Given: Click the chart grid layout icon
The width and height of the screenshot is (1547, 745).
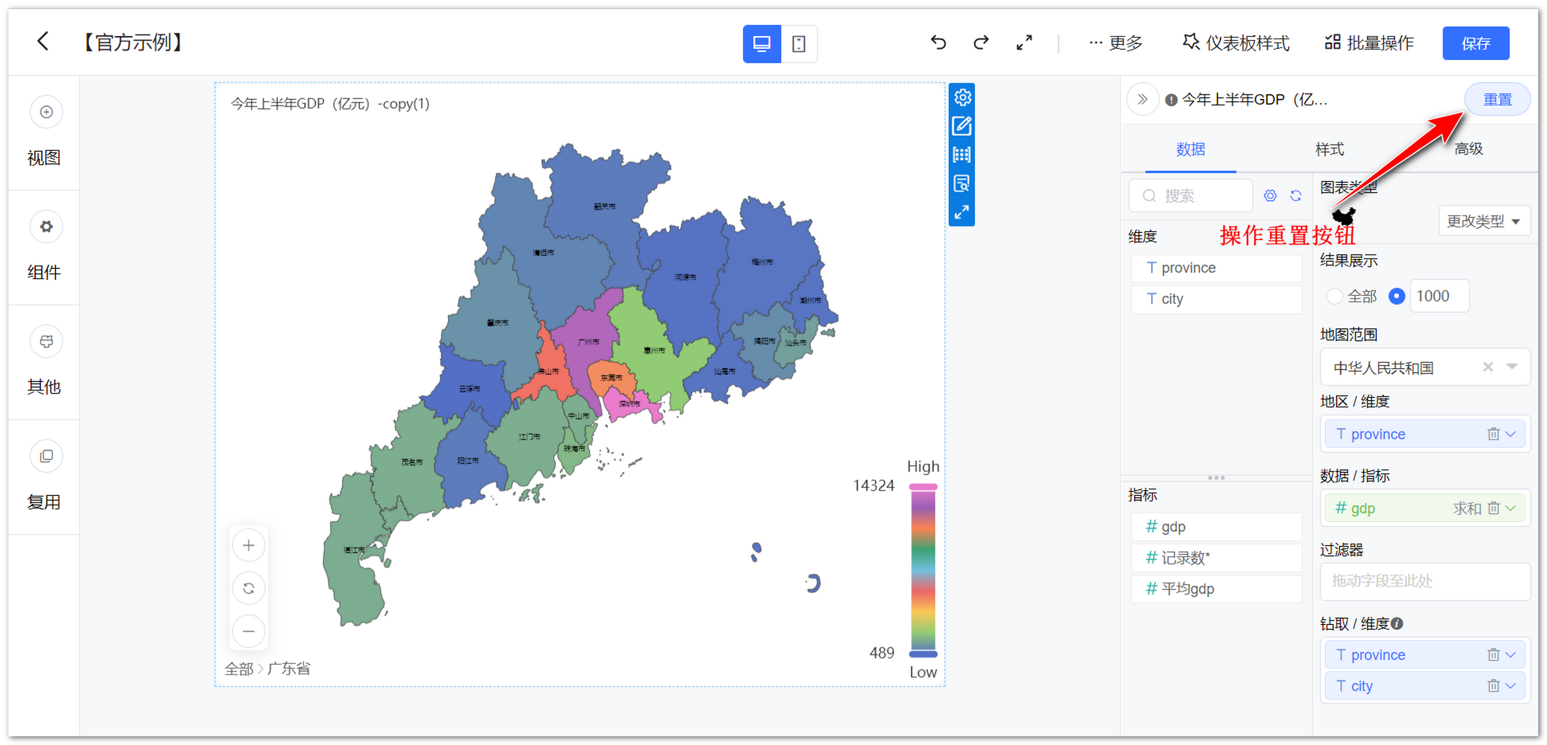Looking at the screenshot, I should click(x=962, y=155).
